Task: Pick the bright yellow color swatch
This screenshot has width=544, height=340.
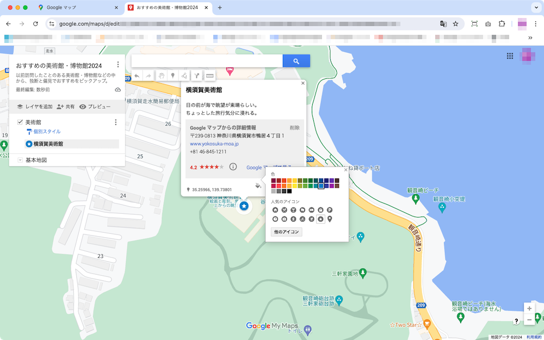Action: 294,186
